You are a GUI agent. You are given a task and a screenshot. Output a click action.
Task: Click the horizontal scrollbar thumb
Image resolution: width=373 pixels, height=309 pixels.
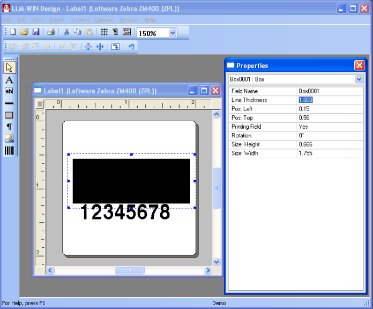point(129,270)
